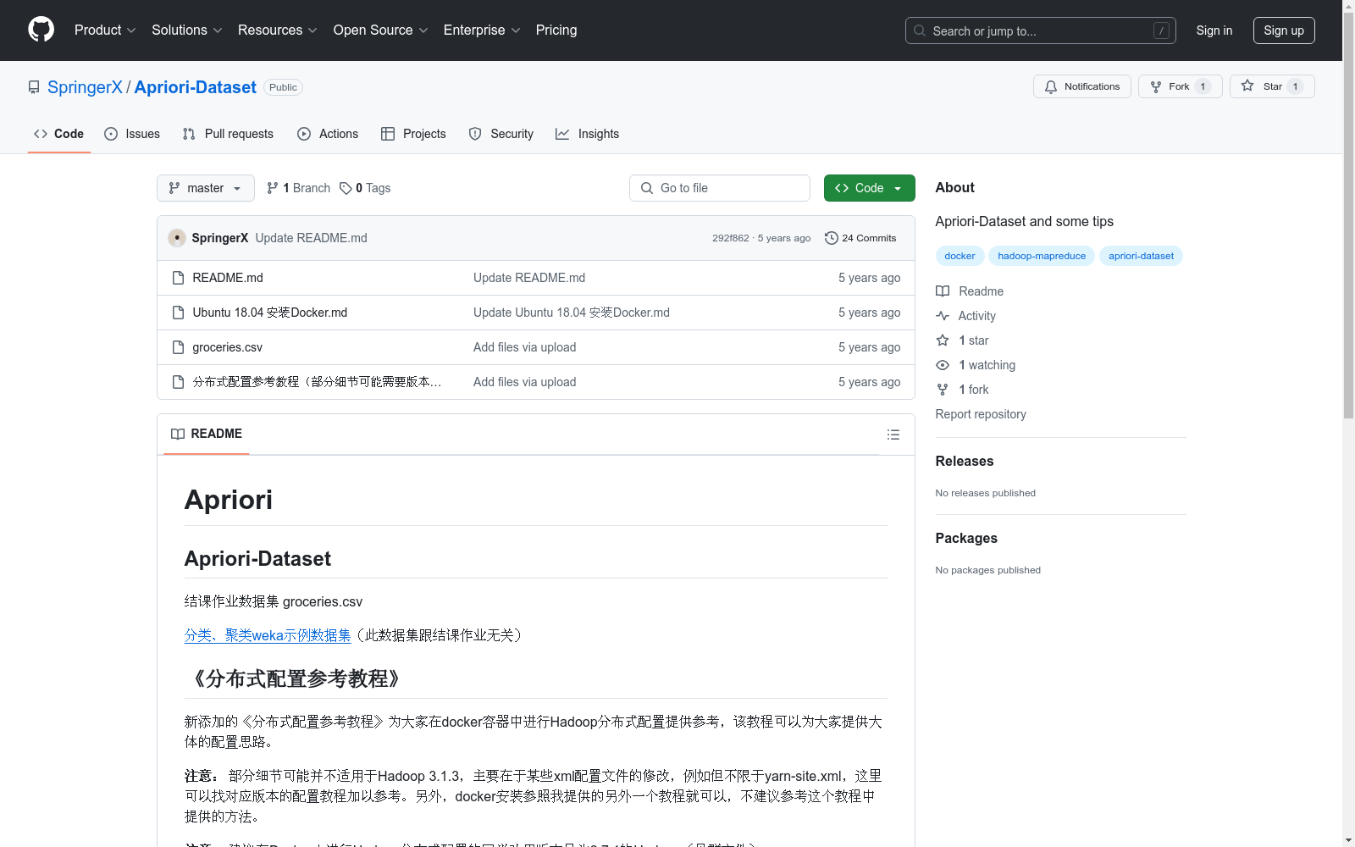Click the file icon beside Ubuntu 18.04 安装Docker.md
The width and height of the screenshot is (1355, 847).
(178, 313)
